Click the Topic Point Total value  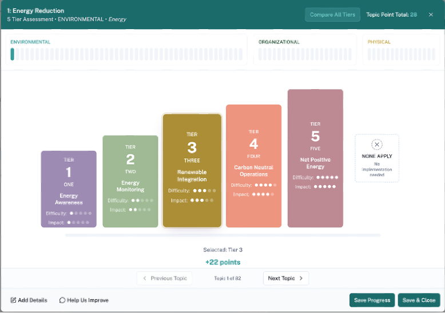(x=413, y=14)
